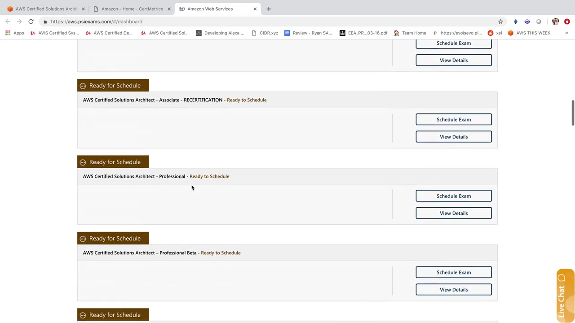
Task: Click the page vertical scrollbar thumb
Action: point(572,113)
